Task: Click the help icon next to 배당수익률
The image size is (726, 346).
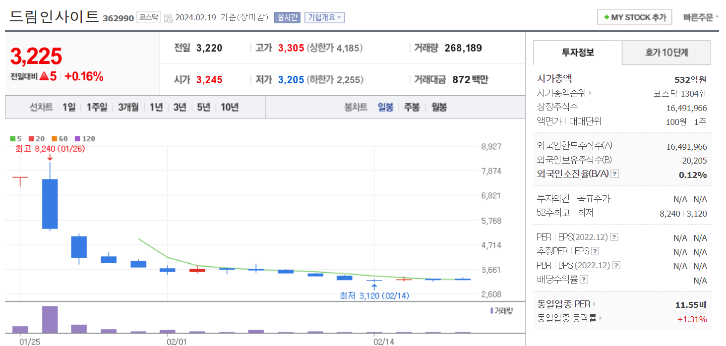Action: point(584,280)
